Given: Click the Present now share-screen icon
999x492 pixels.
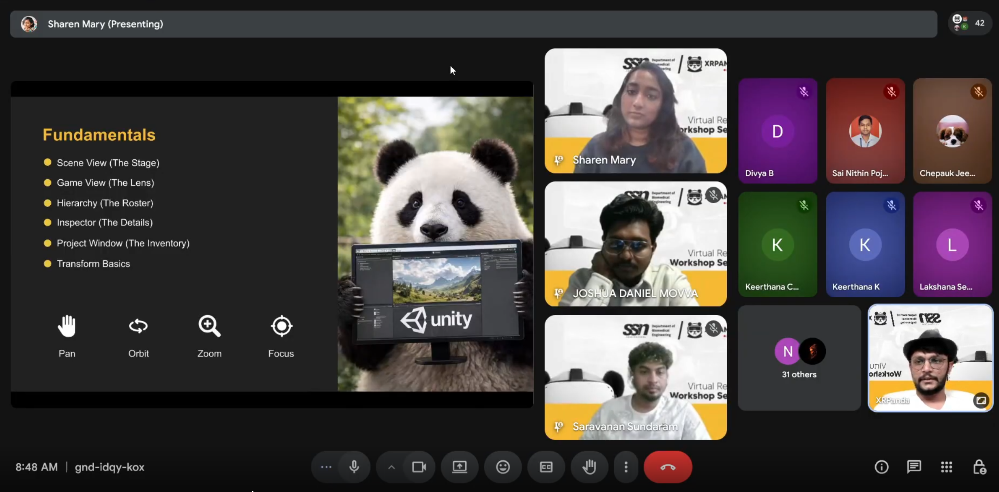Looking at the screenshot, I should [460, 467].
